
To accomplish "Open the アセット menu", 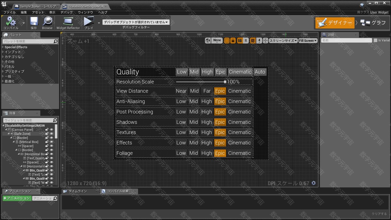I will 38,12.
